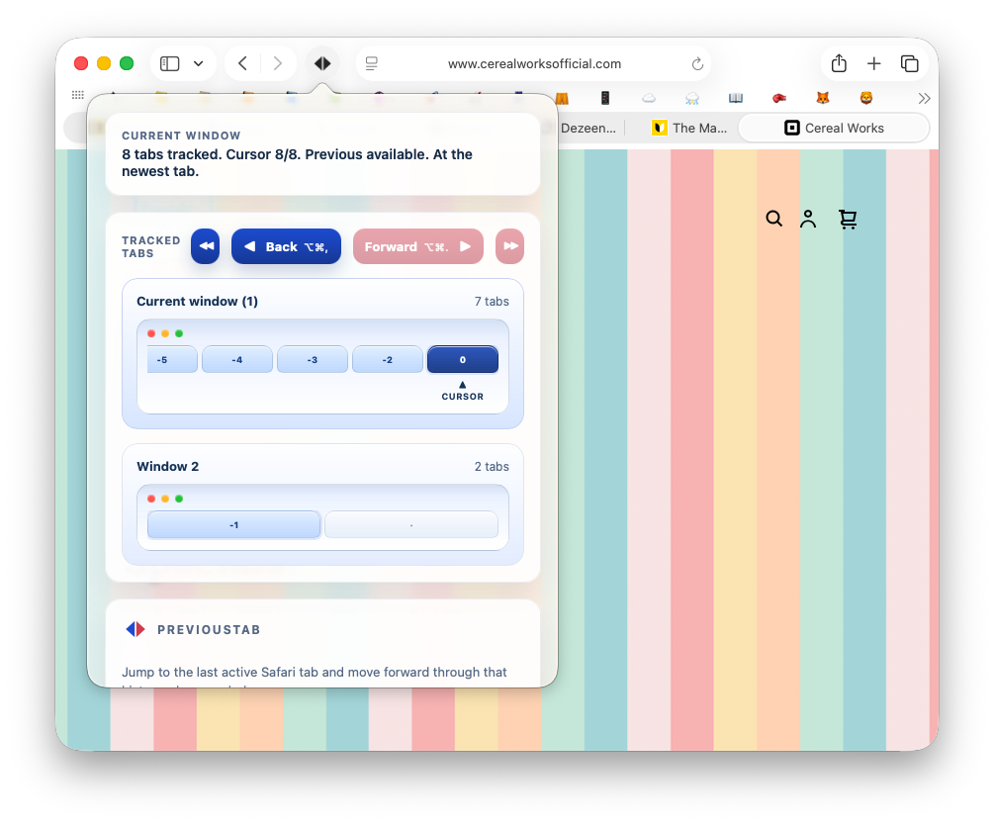The width and height of the screenshot is (994, 824).
Task: Show the tab overview
Action: (910, 62)
